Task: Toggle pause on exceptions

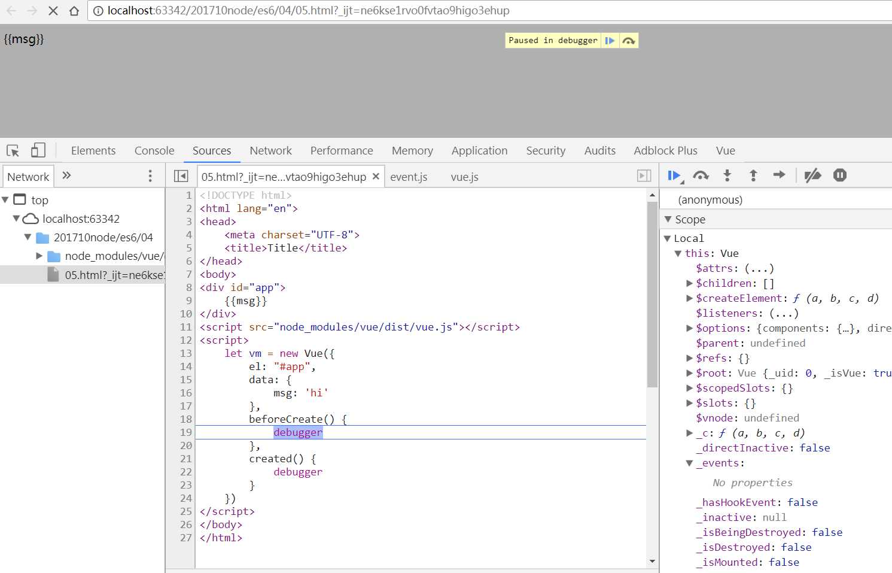Action: pos(840,175)
